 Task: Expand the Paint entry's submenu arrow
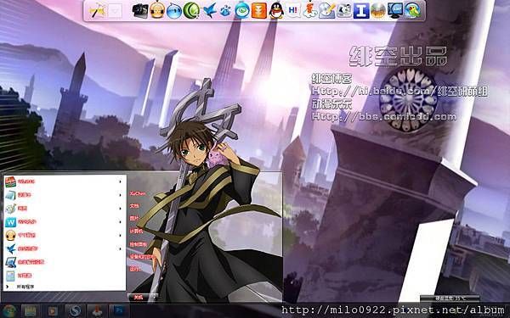coord(121,209)
